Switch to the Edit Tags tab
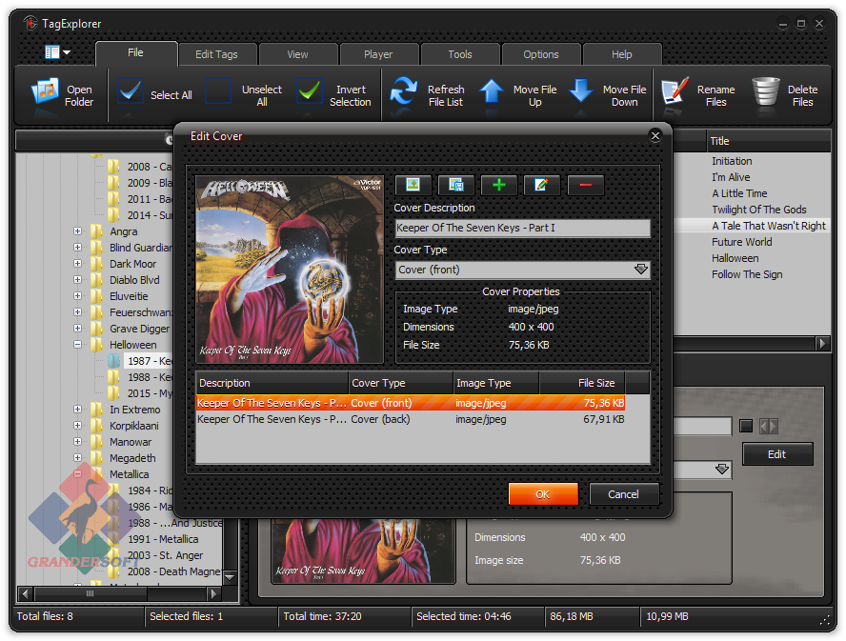This screenshot has width=846, height=641. point(216,54)
